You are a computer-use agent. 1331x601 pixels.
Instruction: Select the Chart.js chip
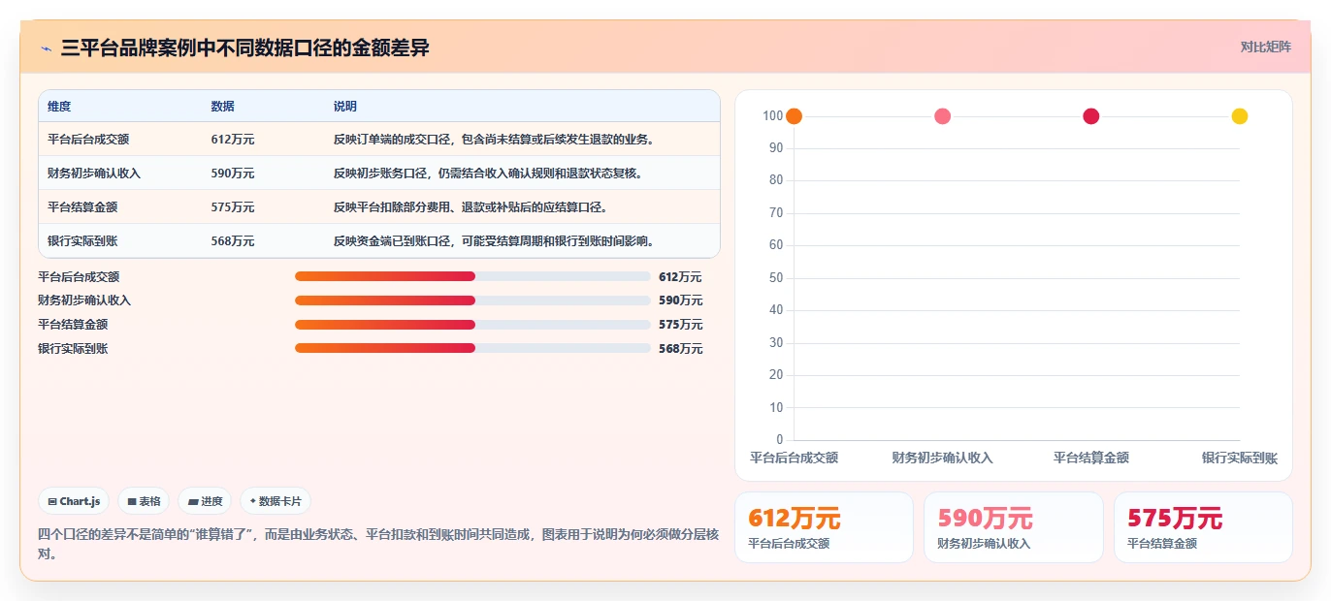point(75,501)
